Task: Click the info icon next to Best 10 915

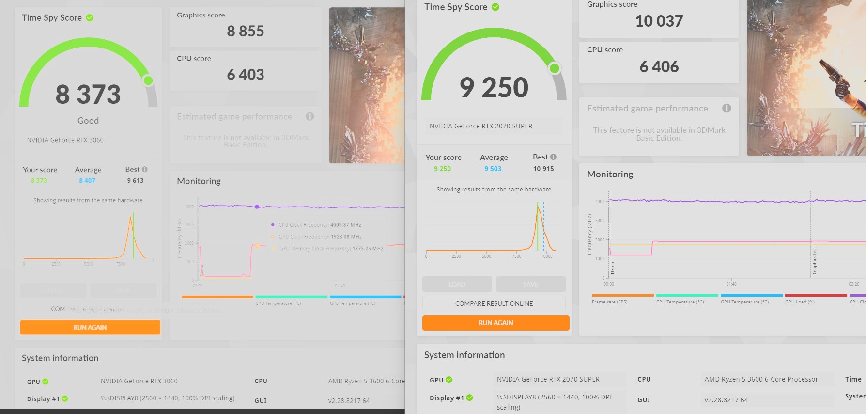Action: (554, 157)
